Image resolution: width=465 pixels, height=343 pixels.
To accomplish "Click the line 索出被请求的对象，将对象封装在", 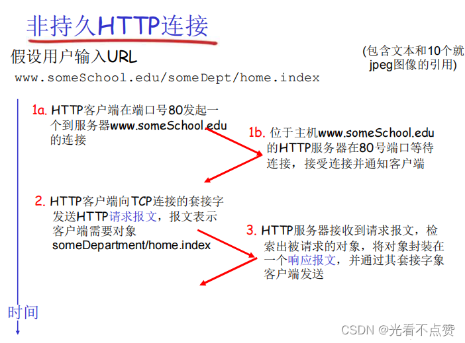I will 354,246.
